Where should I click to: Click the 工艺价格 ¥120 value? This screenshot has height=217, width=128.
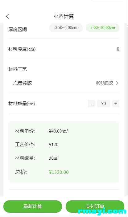pyautogui.click(x=54, y=145)
